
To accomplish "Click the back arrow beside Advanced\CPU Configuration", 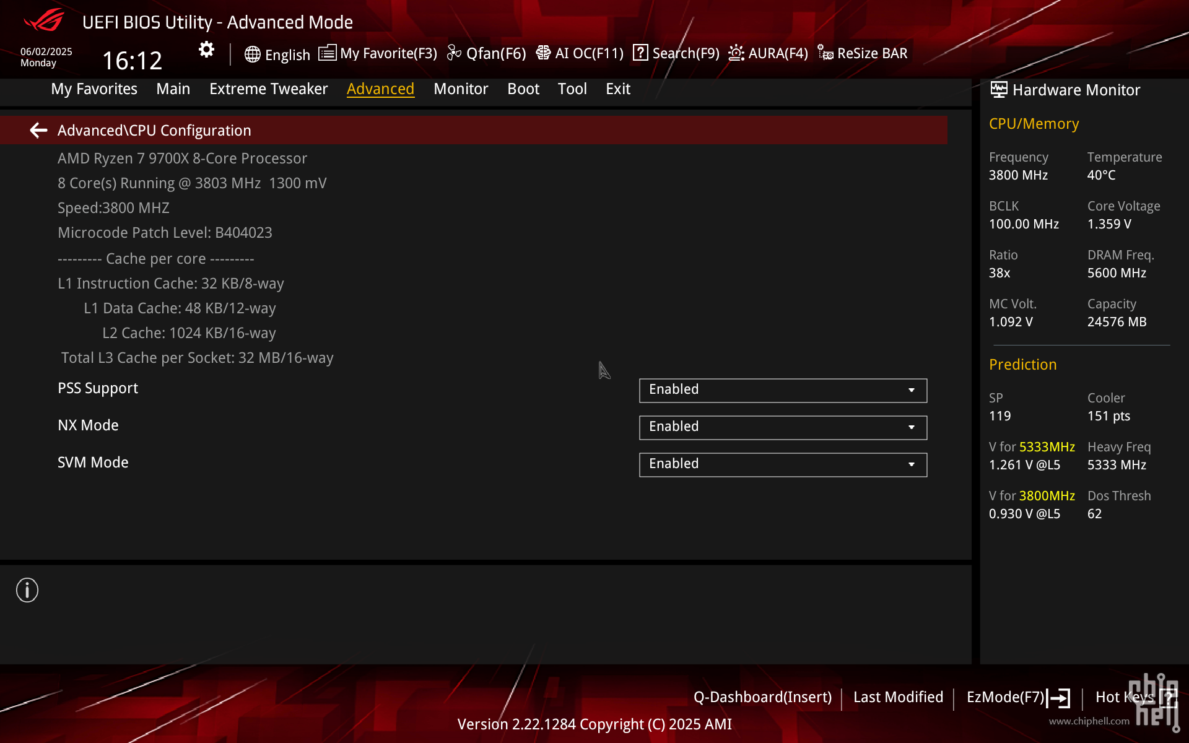I will (38, 130).
